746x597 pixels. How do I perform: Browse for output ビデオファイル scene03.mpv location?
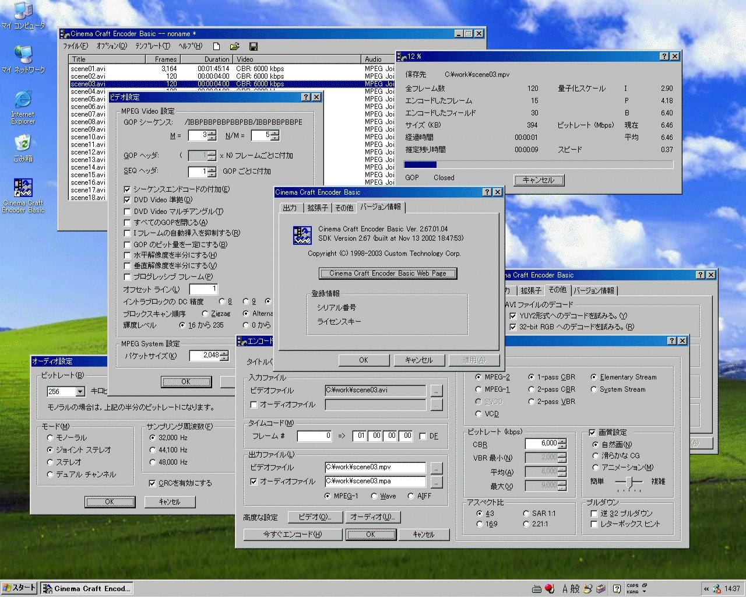(x=437, y=468)
